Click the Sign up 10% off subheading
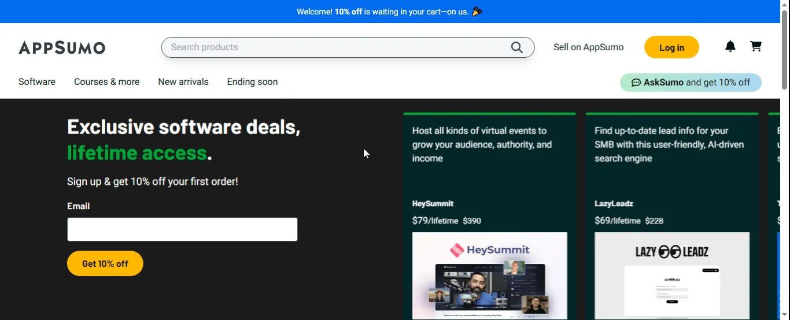Viewport: 790px width, 320px height. 153,181
